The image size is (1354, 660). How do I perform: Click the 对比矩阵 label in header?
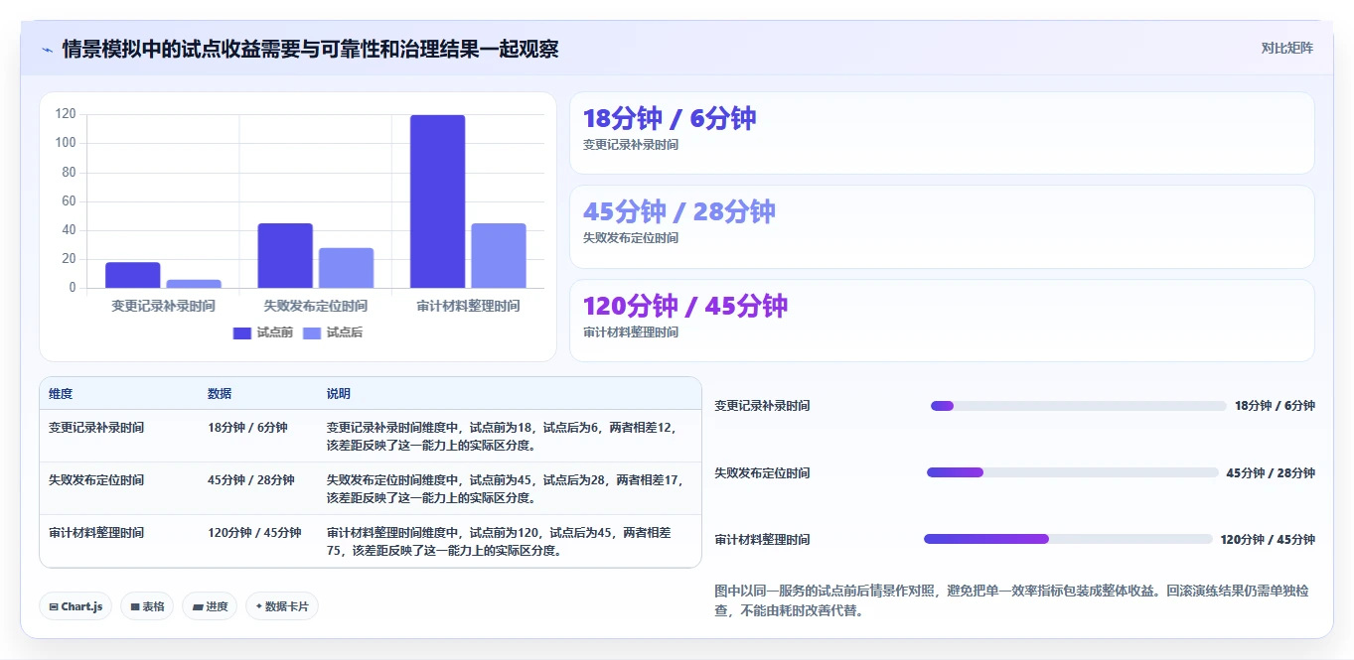(x=1286, y=48)
